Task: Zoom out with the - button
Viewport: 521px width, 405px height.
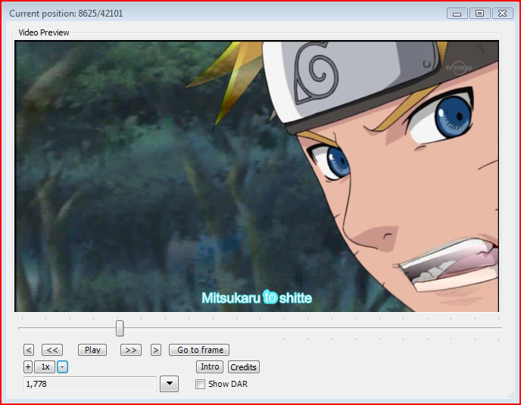Action: coord(63,367)
